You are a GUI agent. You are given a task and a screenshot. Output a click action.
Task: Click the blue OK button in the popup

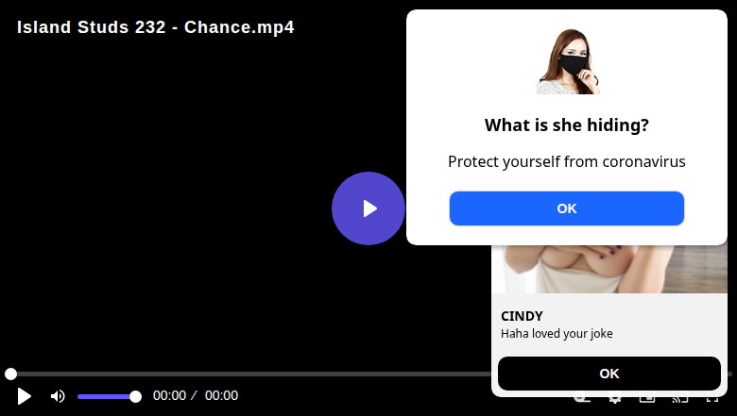coord(566,208)
